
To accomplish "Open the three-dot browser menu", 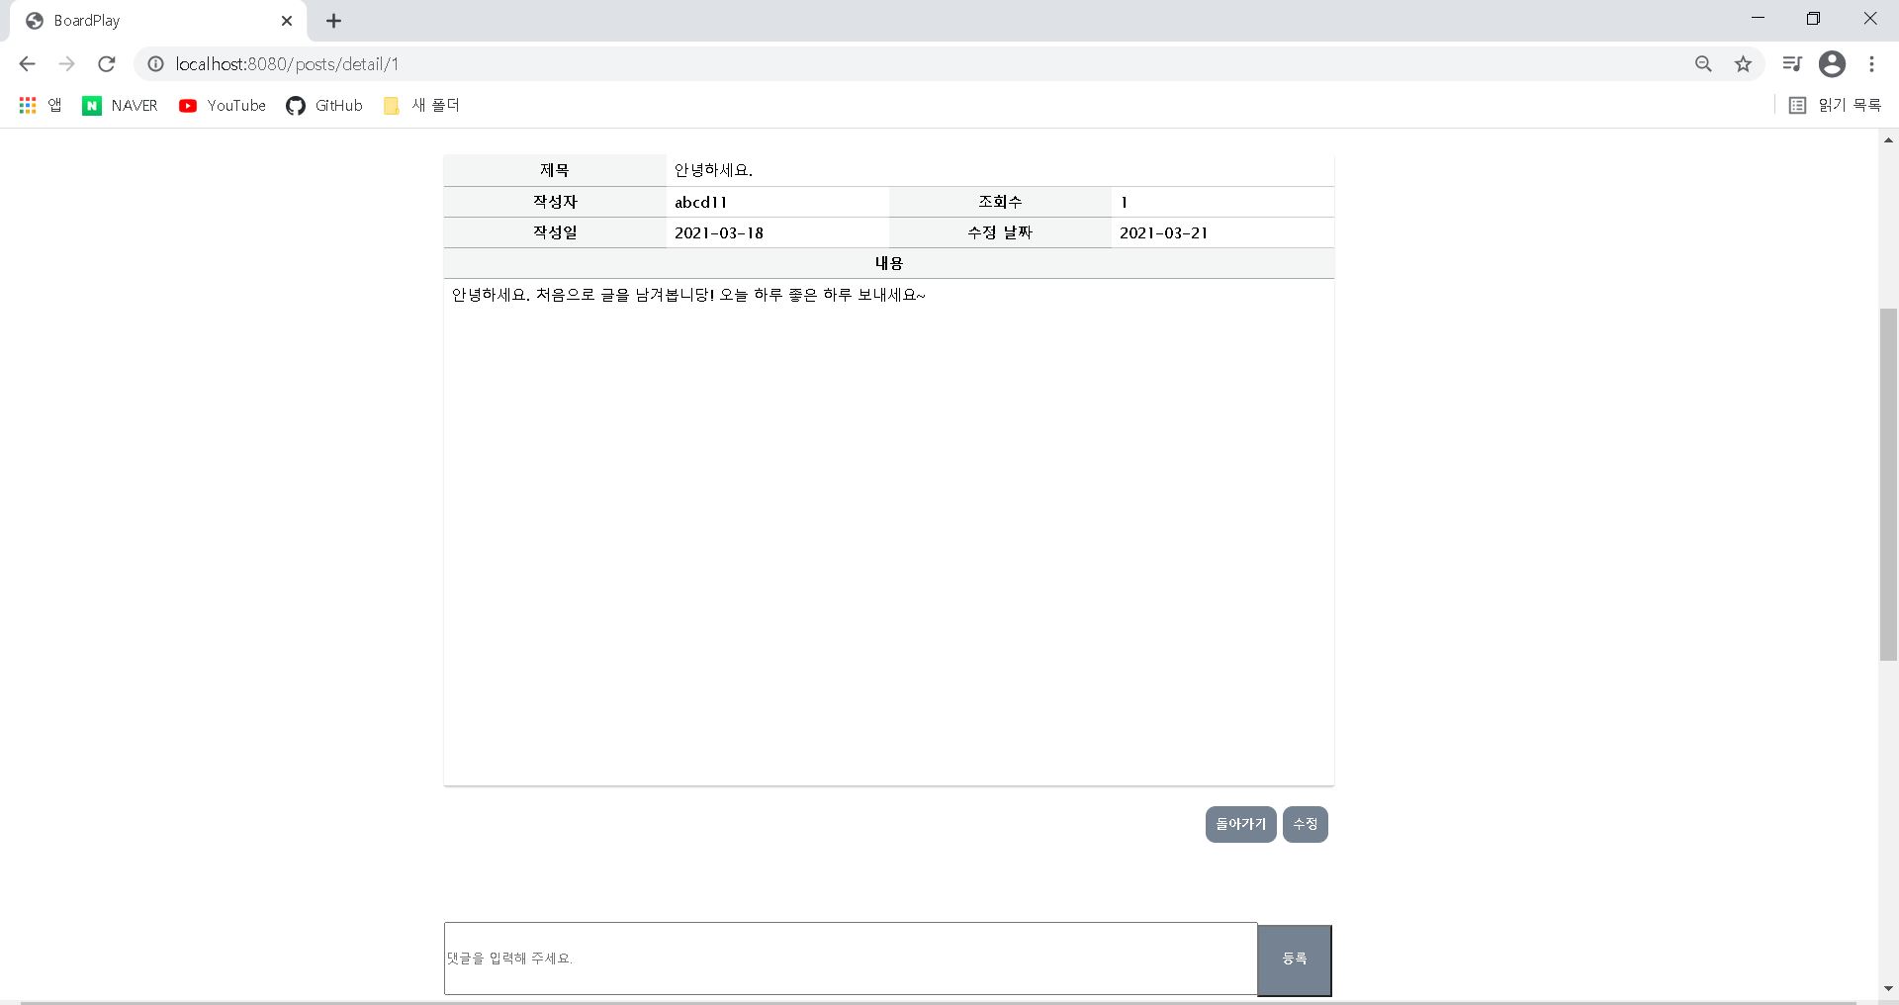I will tap(1872, 63).
